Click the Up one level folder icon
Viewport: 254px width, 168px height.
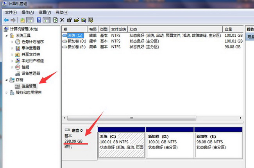point(22,20)
